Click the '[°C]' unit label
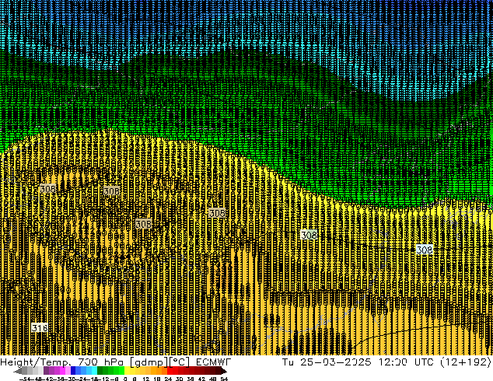Image resolution: width=493 pixels, height=381 pixels. [x=179, y=362]
